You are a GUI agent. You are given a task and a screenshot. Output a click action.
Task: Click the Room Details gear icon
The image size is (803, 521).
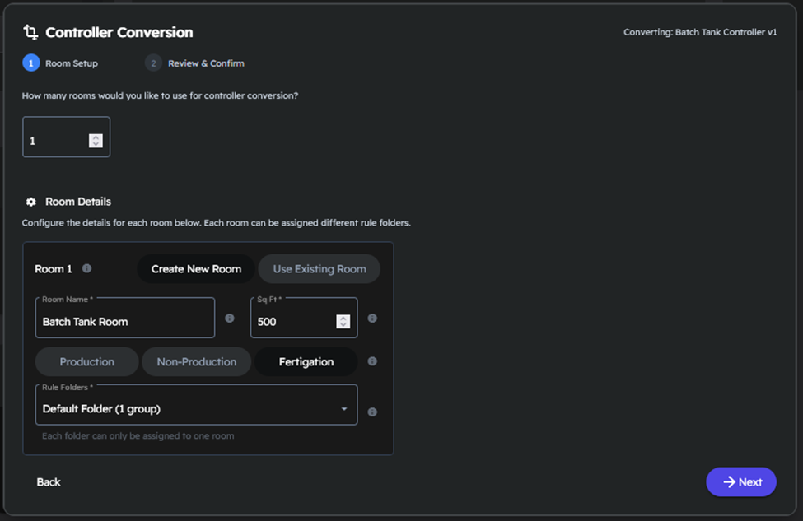pos(31,202)
